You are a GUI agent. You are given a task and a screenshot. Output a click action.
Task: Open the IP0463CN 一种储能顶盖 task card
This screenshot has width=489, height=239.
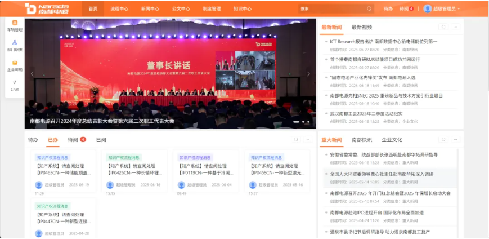(x=64, y=171)
